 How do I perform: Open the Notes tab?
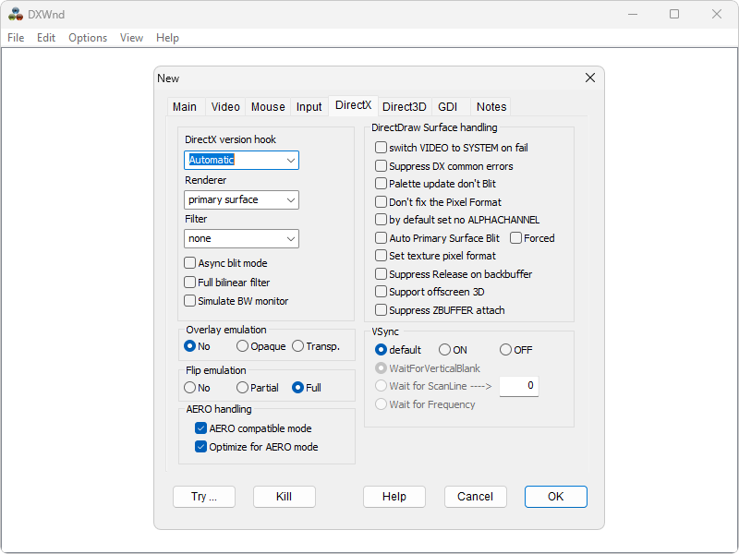tap(491, 107)
